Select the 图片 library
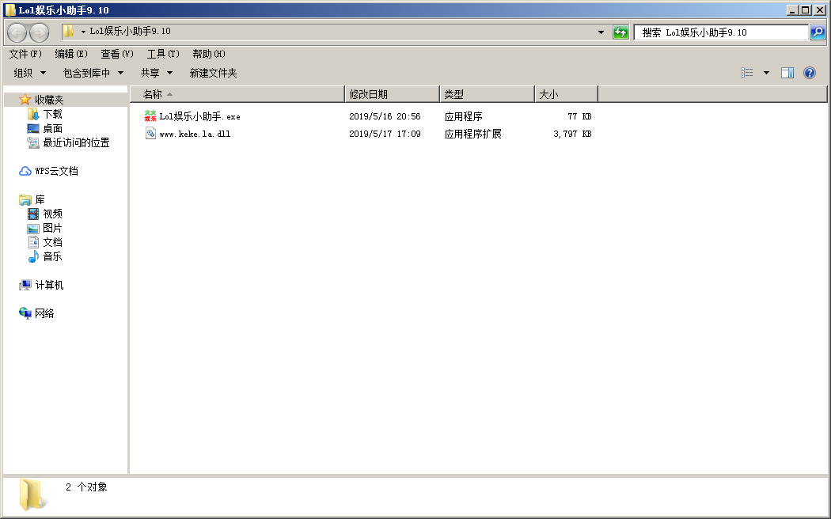Viewport: 831px width, 519px height. tap(52, 229)
